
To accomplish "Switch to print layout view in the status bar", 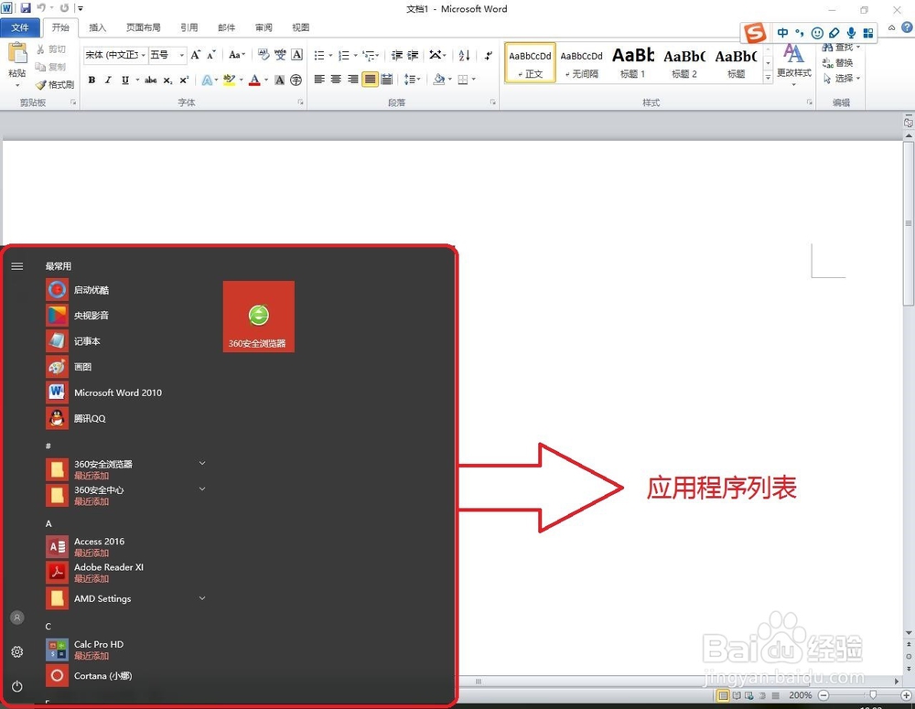I will (723, 695).
